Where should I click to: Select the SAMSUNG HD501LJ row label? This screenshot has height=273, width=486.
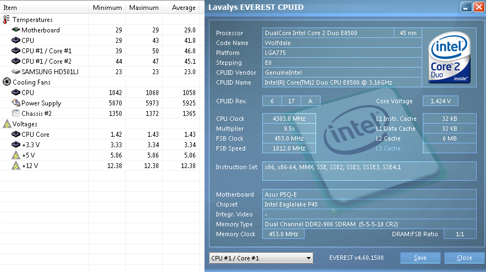(50, 71)
